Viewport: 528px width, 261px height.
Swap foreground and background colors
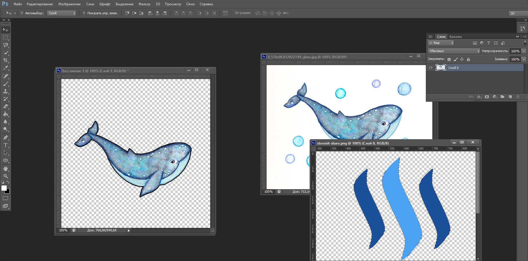click(8, 182)
